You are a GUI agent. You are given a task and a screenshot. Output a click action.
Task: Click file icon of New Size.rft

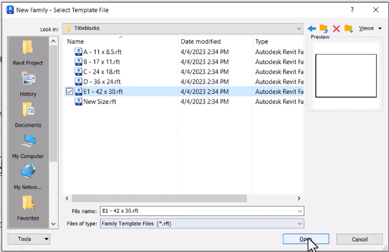tap(78, 101)
